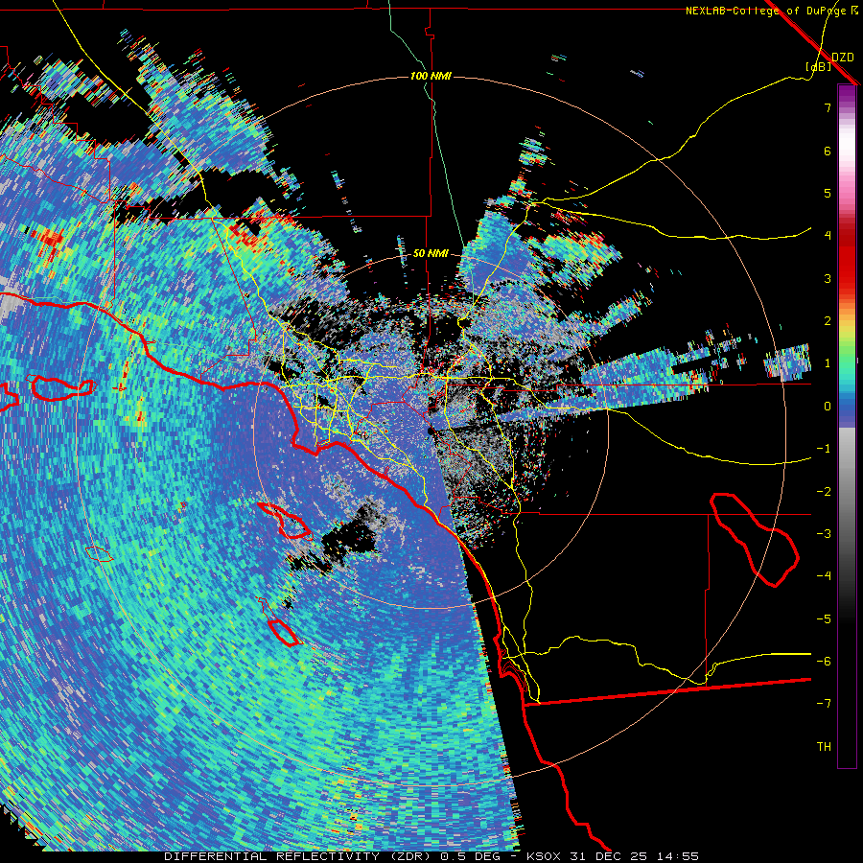Click the "3" value on the color scale
Image resolution: width=863 pixels, height=863 pixels.
coord(828,278)
